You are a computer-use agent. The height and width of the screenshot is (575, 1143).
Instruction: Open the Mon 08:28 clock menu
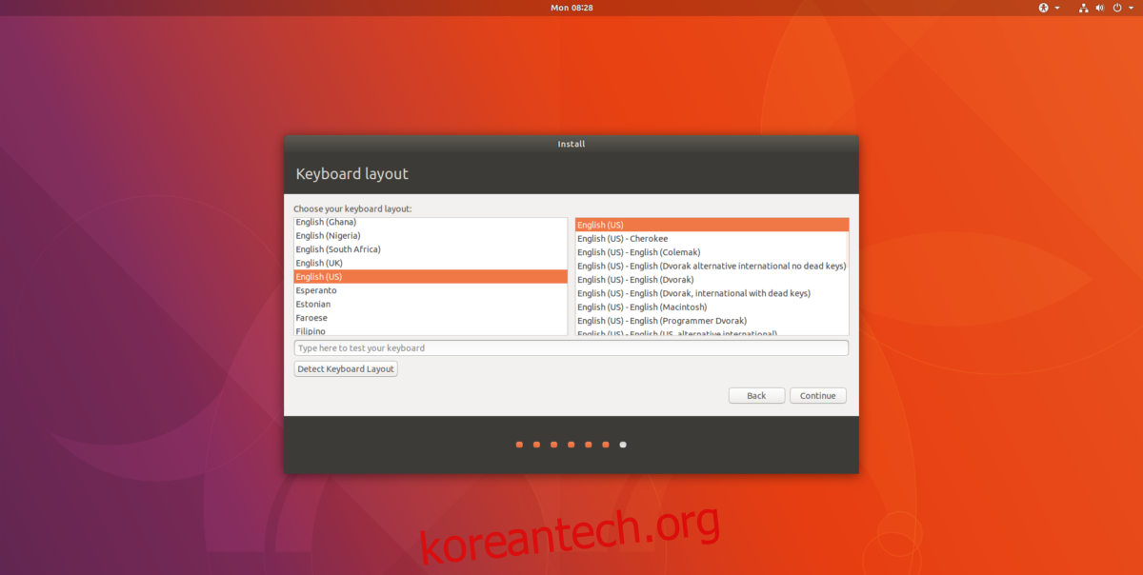[571, 8]
